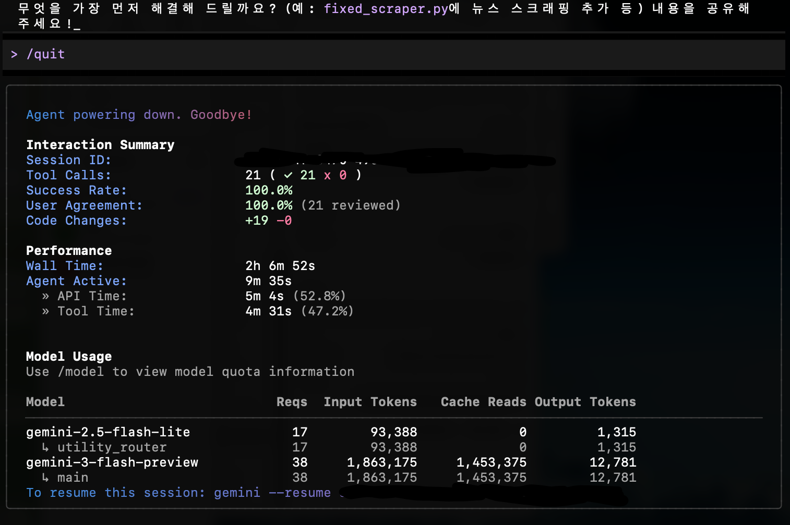Click the 'User Agreement:' label
This screenshot has height=525, width=790.
click(x=84, y=205)
